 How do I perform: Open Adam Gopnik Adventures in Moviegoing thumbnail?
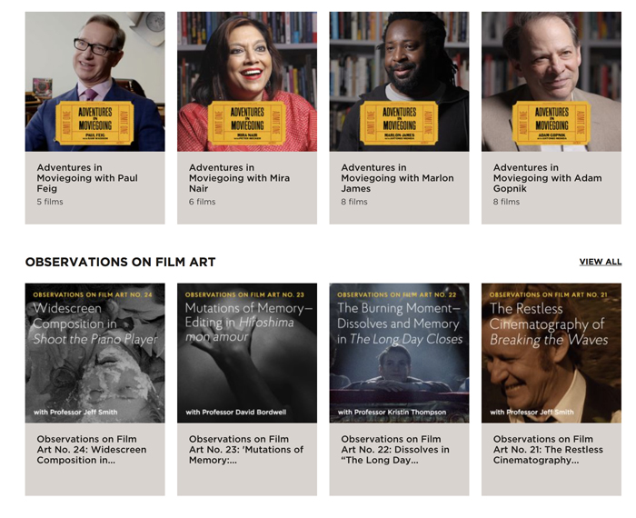point(552,81)
